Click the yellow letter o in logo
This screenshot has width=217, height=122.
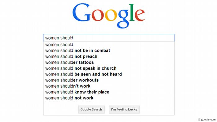(x=111, y=15)
